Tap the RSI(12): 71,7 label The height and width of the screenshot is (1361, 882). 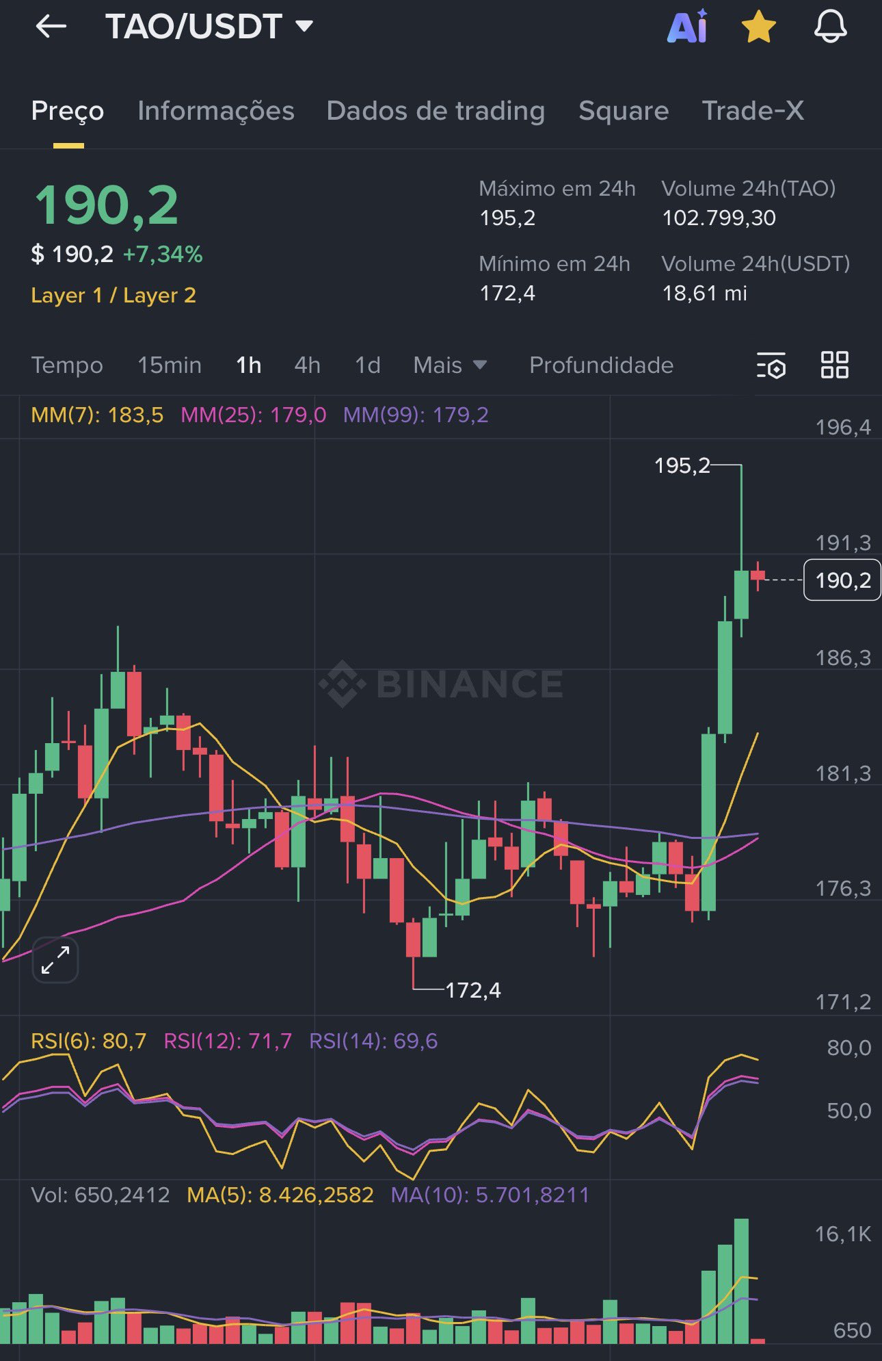pyautogui.click(x=228, y=1041)
